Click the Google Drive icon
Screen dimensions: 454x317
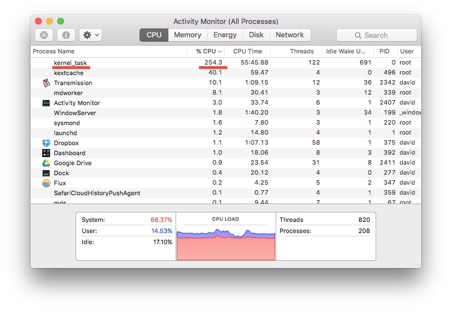click(46, 163)
